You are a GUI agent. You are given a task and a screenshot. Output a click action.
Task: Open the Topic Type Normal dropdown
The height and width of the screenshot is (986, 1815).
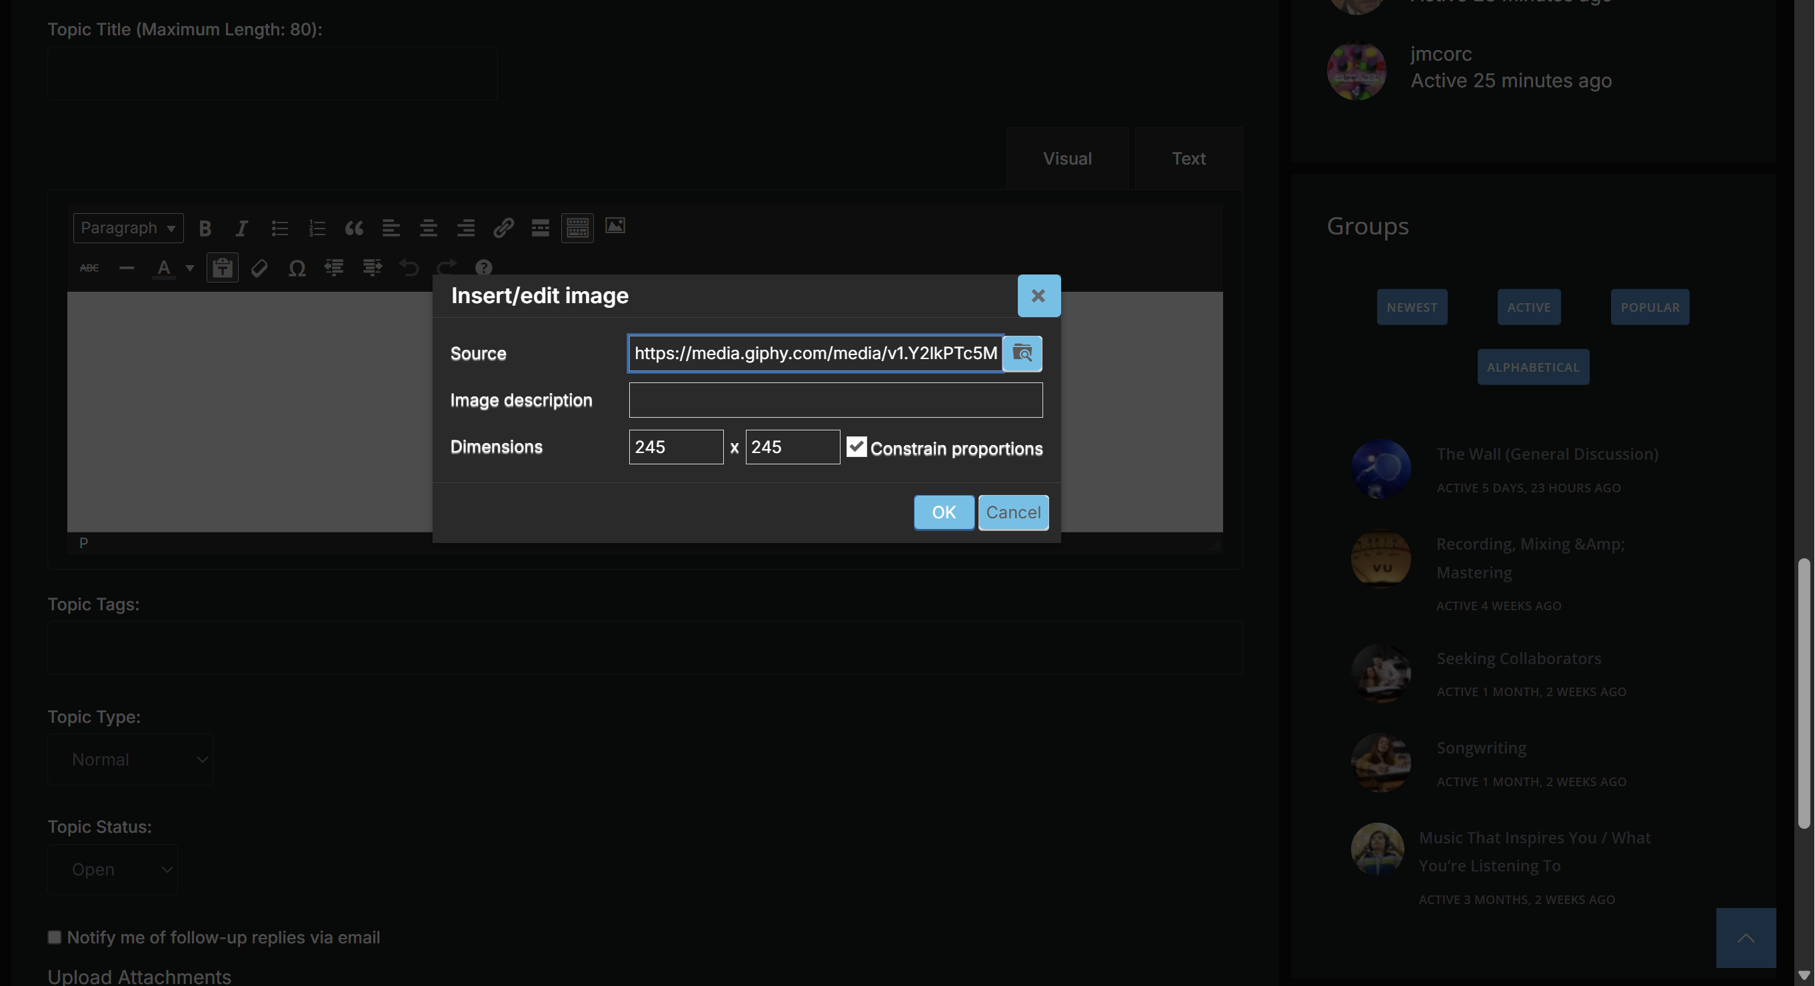131,760
